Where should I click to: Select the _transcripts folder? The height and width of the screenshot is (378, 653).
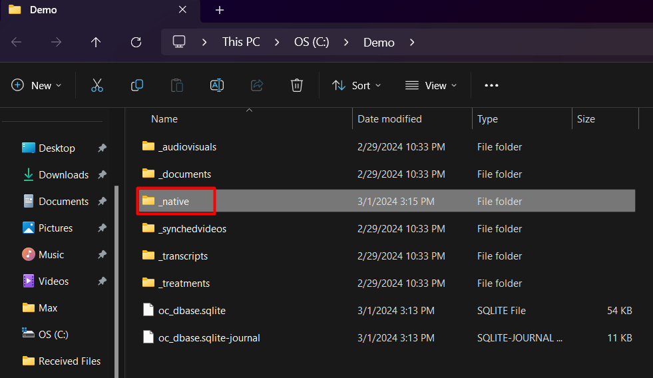tap(183, 256)
